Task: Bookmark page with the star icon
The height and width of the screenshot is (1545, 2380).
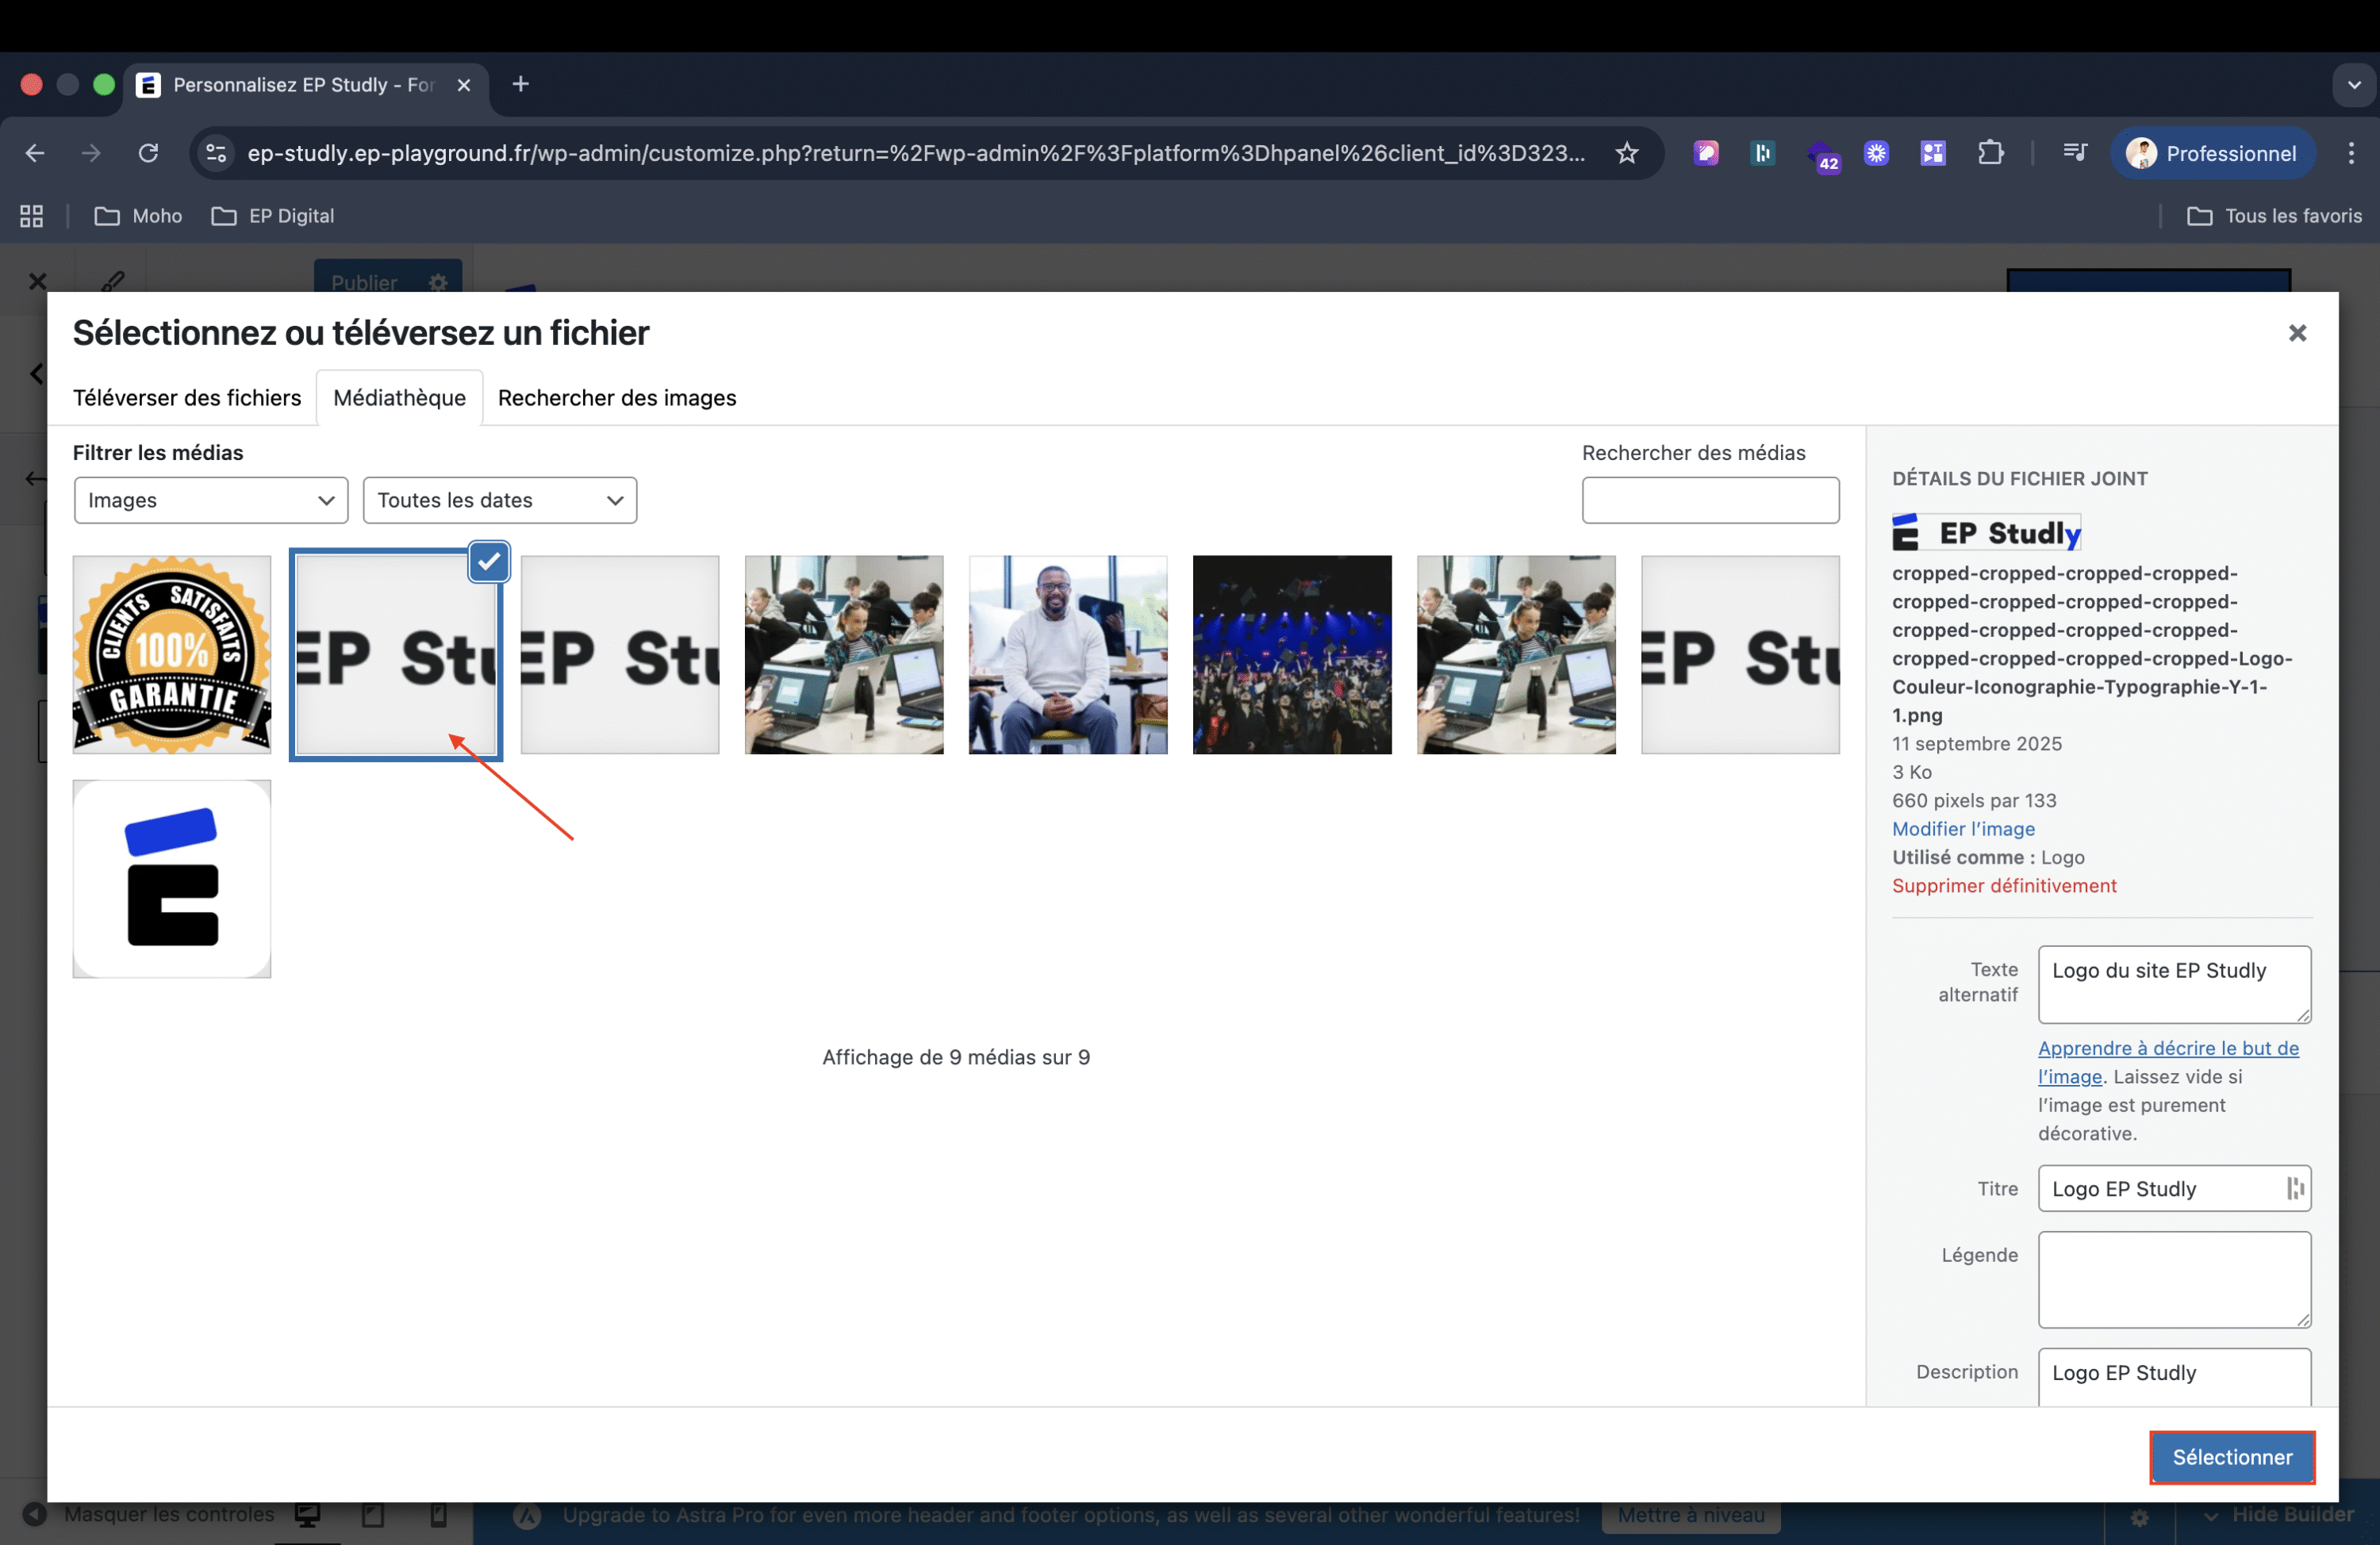Action: coord(1627,153)
